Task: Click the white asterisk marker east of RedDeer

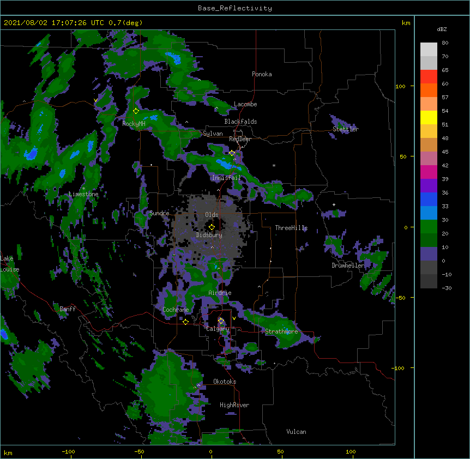Action: click(274, 165)
